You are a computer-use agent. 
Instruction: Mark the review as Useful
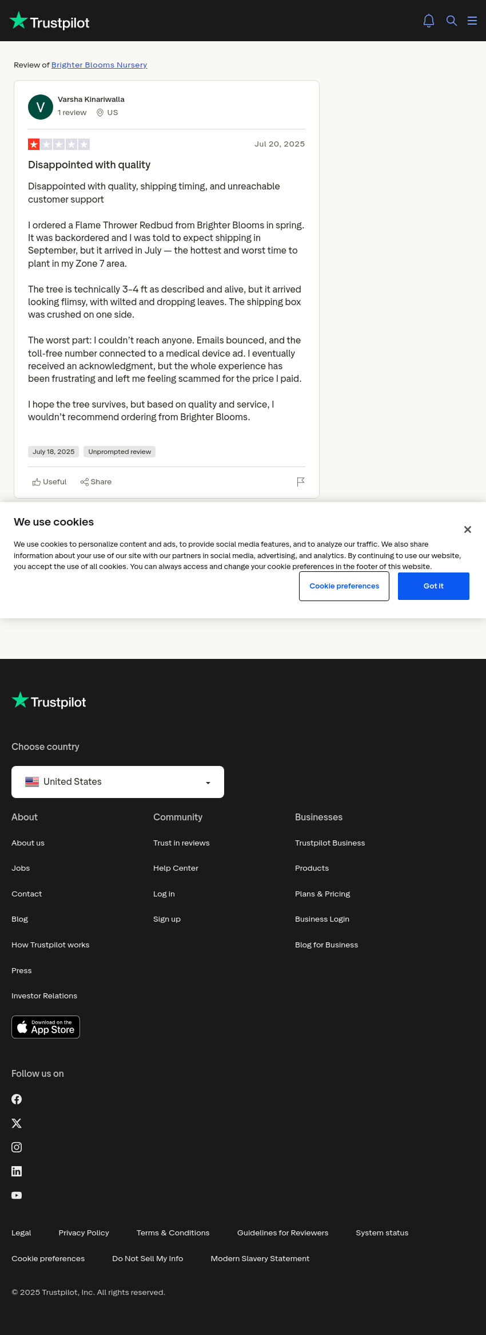point(50,482)
